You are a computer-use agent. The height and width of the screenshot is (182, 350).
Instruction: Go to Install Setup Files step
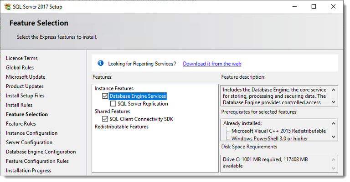coord(25,96)
